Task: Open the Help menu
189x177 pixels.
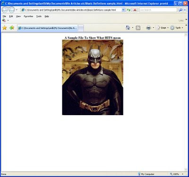Action: tap(47, 17)
